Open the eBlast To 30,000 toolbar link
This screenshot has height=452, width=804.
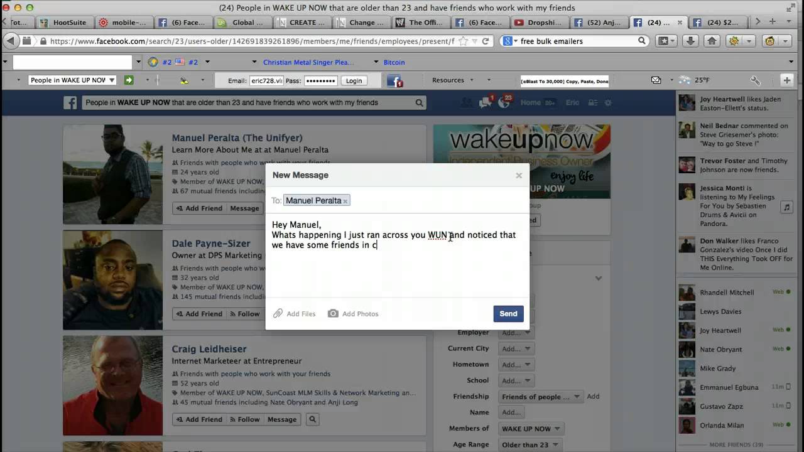pyautogui.click(x=564, y=81)
